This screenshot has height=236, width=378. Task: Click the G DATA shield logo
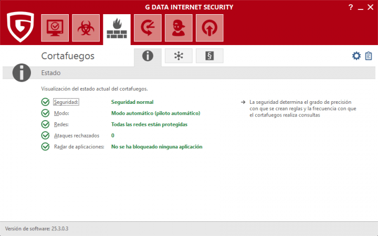(x=20, y=27)
